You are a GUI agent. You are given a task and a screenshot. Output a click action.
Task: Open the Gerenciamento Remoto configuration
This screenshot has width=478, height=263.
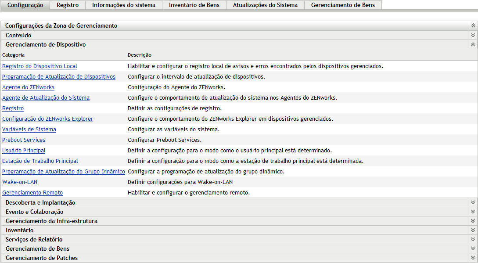click(32, 192)
